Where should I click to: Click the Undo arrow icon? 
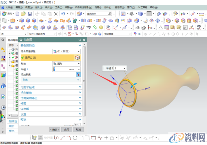pos(63,14)
